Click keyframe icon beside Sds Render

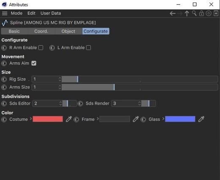click(x=80, y=103)
